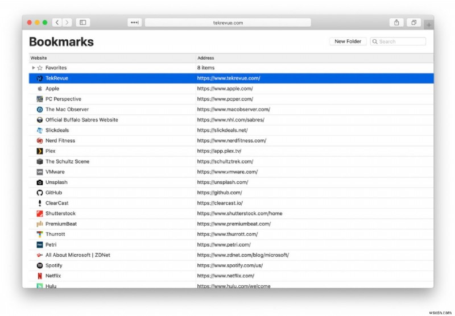Click the Shutterstock favicon
455x316 pixels.
click(40, 214)
